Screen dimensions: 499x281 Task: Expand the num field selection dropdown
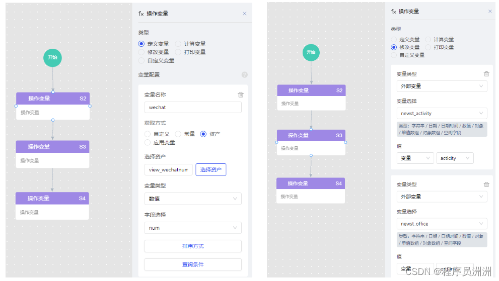point(192,228)
